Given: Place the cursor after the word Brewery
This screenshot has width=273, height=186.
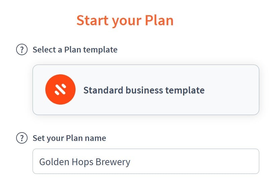Looking at the screenshot, I should (131, 162).
